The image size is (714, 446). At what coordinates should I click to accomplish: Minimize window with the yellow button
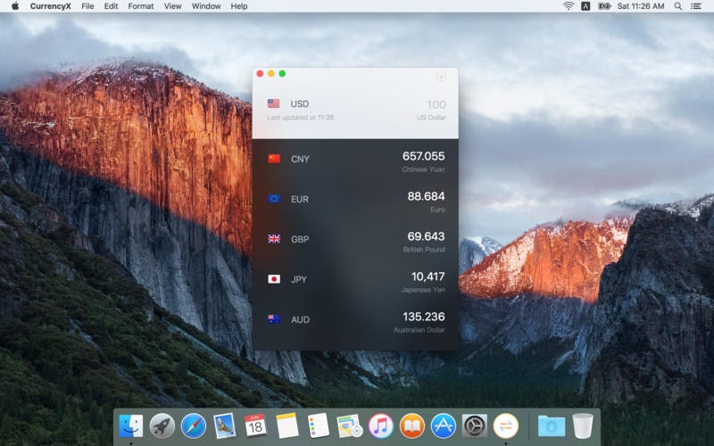coord(271,74)
